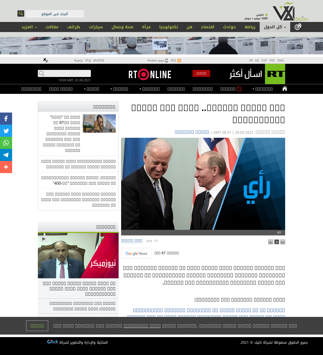Viewport: 323px width, 355px height.
Task: Open the صحة وجمال menu item
Action: (x=122, y=27)
